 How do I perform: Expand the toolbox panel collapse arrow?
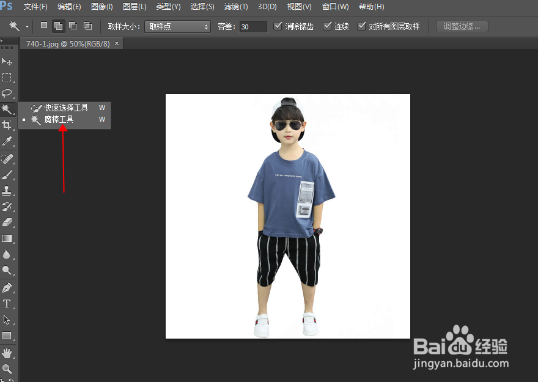(x=1, y=41)
